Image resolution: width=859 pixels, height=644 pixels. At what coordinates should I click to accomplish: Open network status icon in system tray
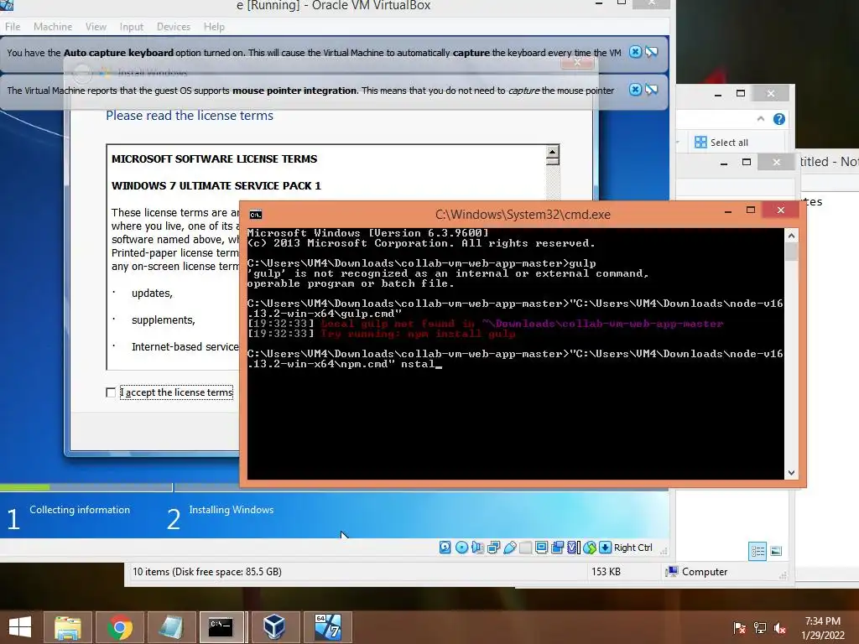point(760,627)
